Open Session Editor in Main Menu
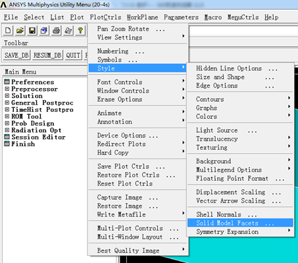 tap(38, 137)
